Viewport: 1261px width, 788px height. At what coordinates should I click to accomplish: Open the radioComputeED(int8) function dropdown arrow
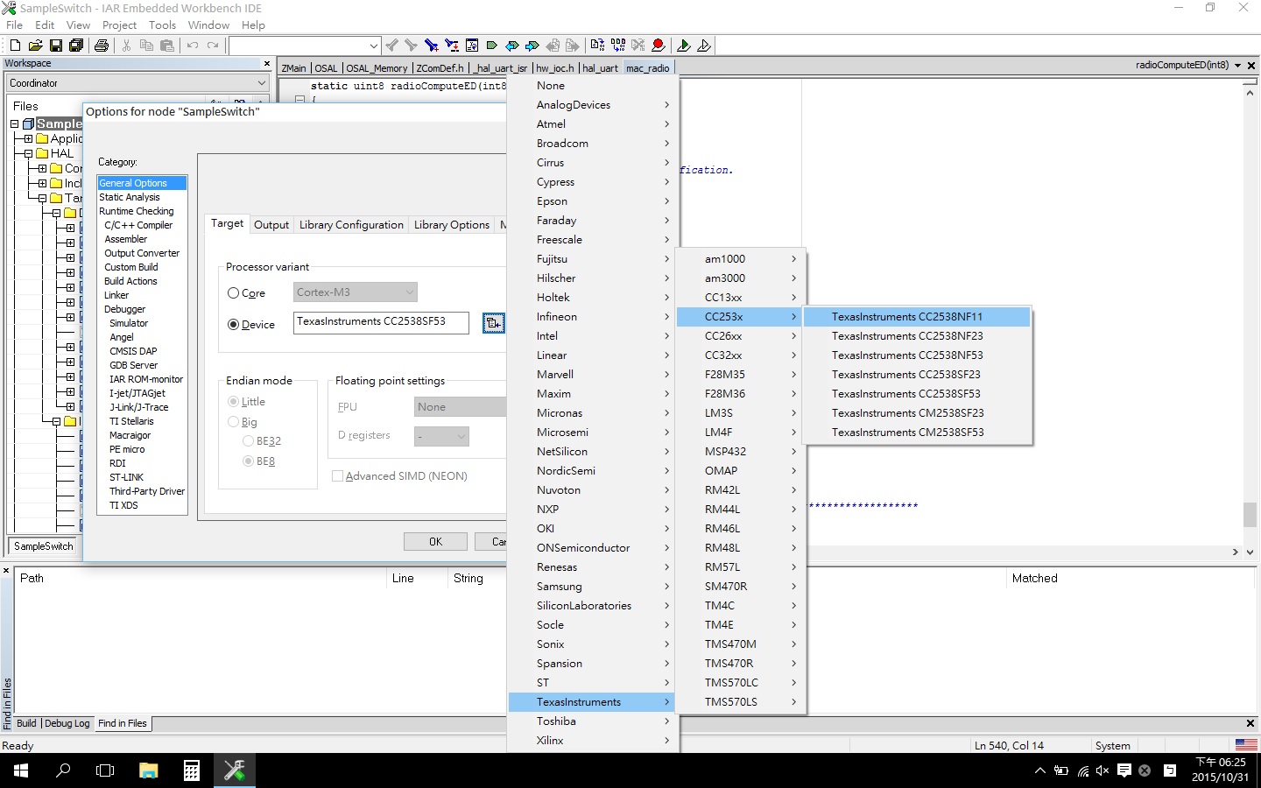tap(1237, 66)
